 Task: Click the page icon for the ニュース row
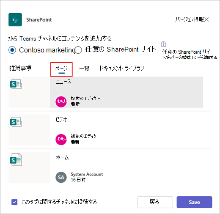(x=16, y=84)
